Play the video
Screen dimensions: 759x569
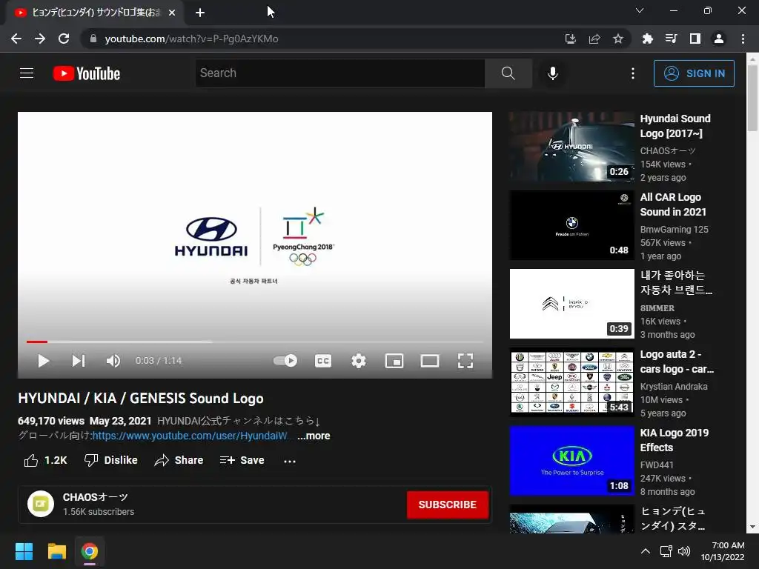click(x=43, y=361)
